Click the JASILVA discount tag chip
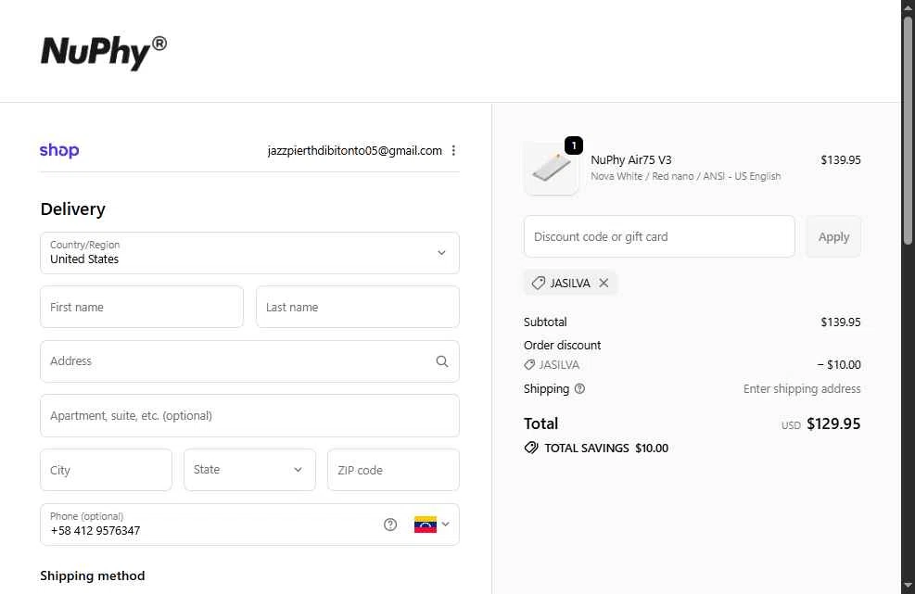The image size is (915, 594). (x=570, y=283)
